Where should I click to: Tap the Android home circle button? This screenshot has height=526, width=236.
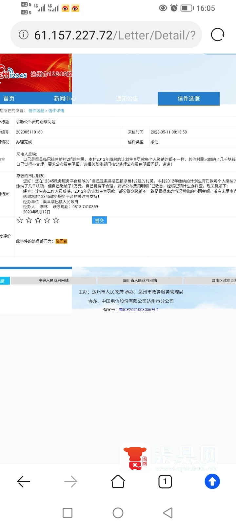(x=118, y=513)
